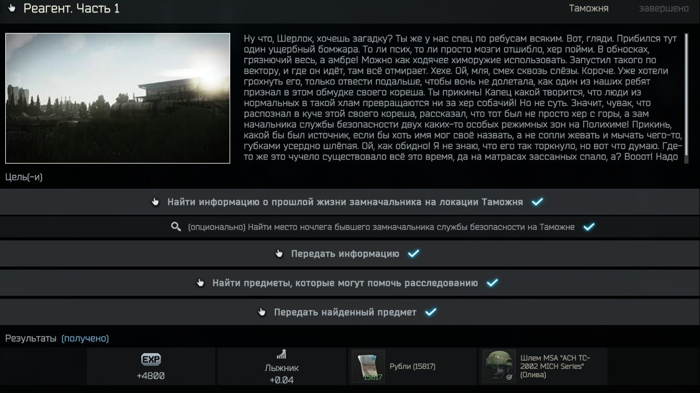
Task: Click the MSA ACH helmet reward icon
Action: click(499, 366)
